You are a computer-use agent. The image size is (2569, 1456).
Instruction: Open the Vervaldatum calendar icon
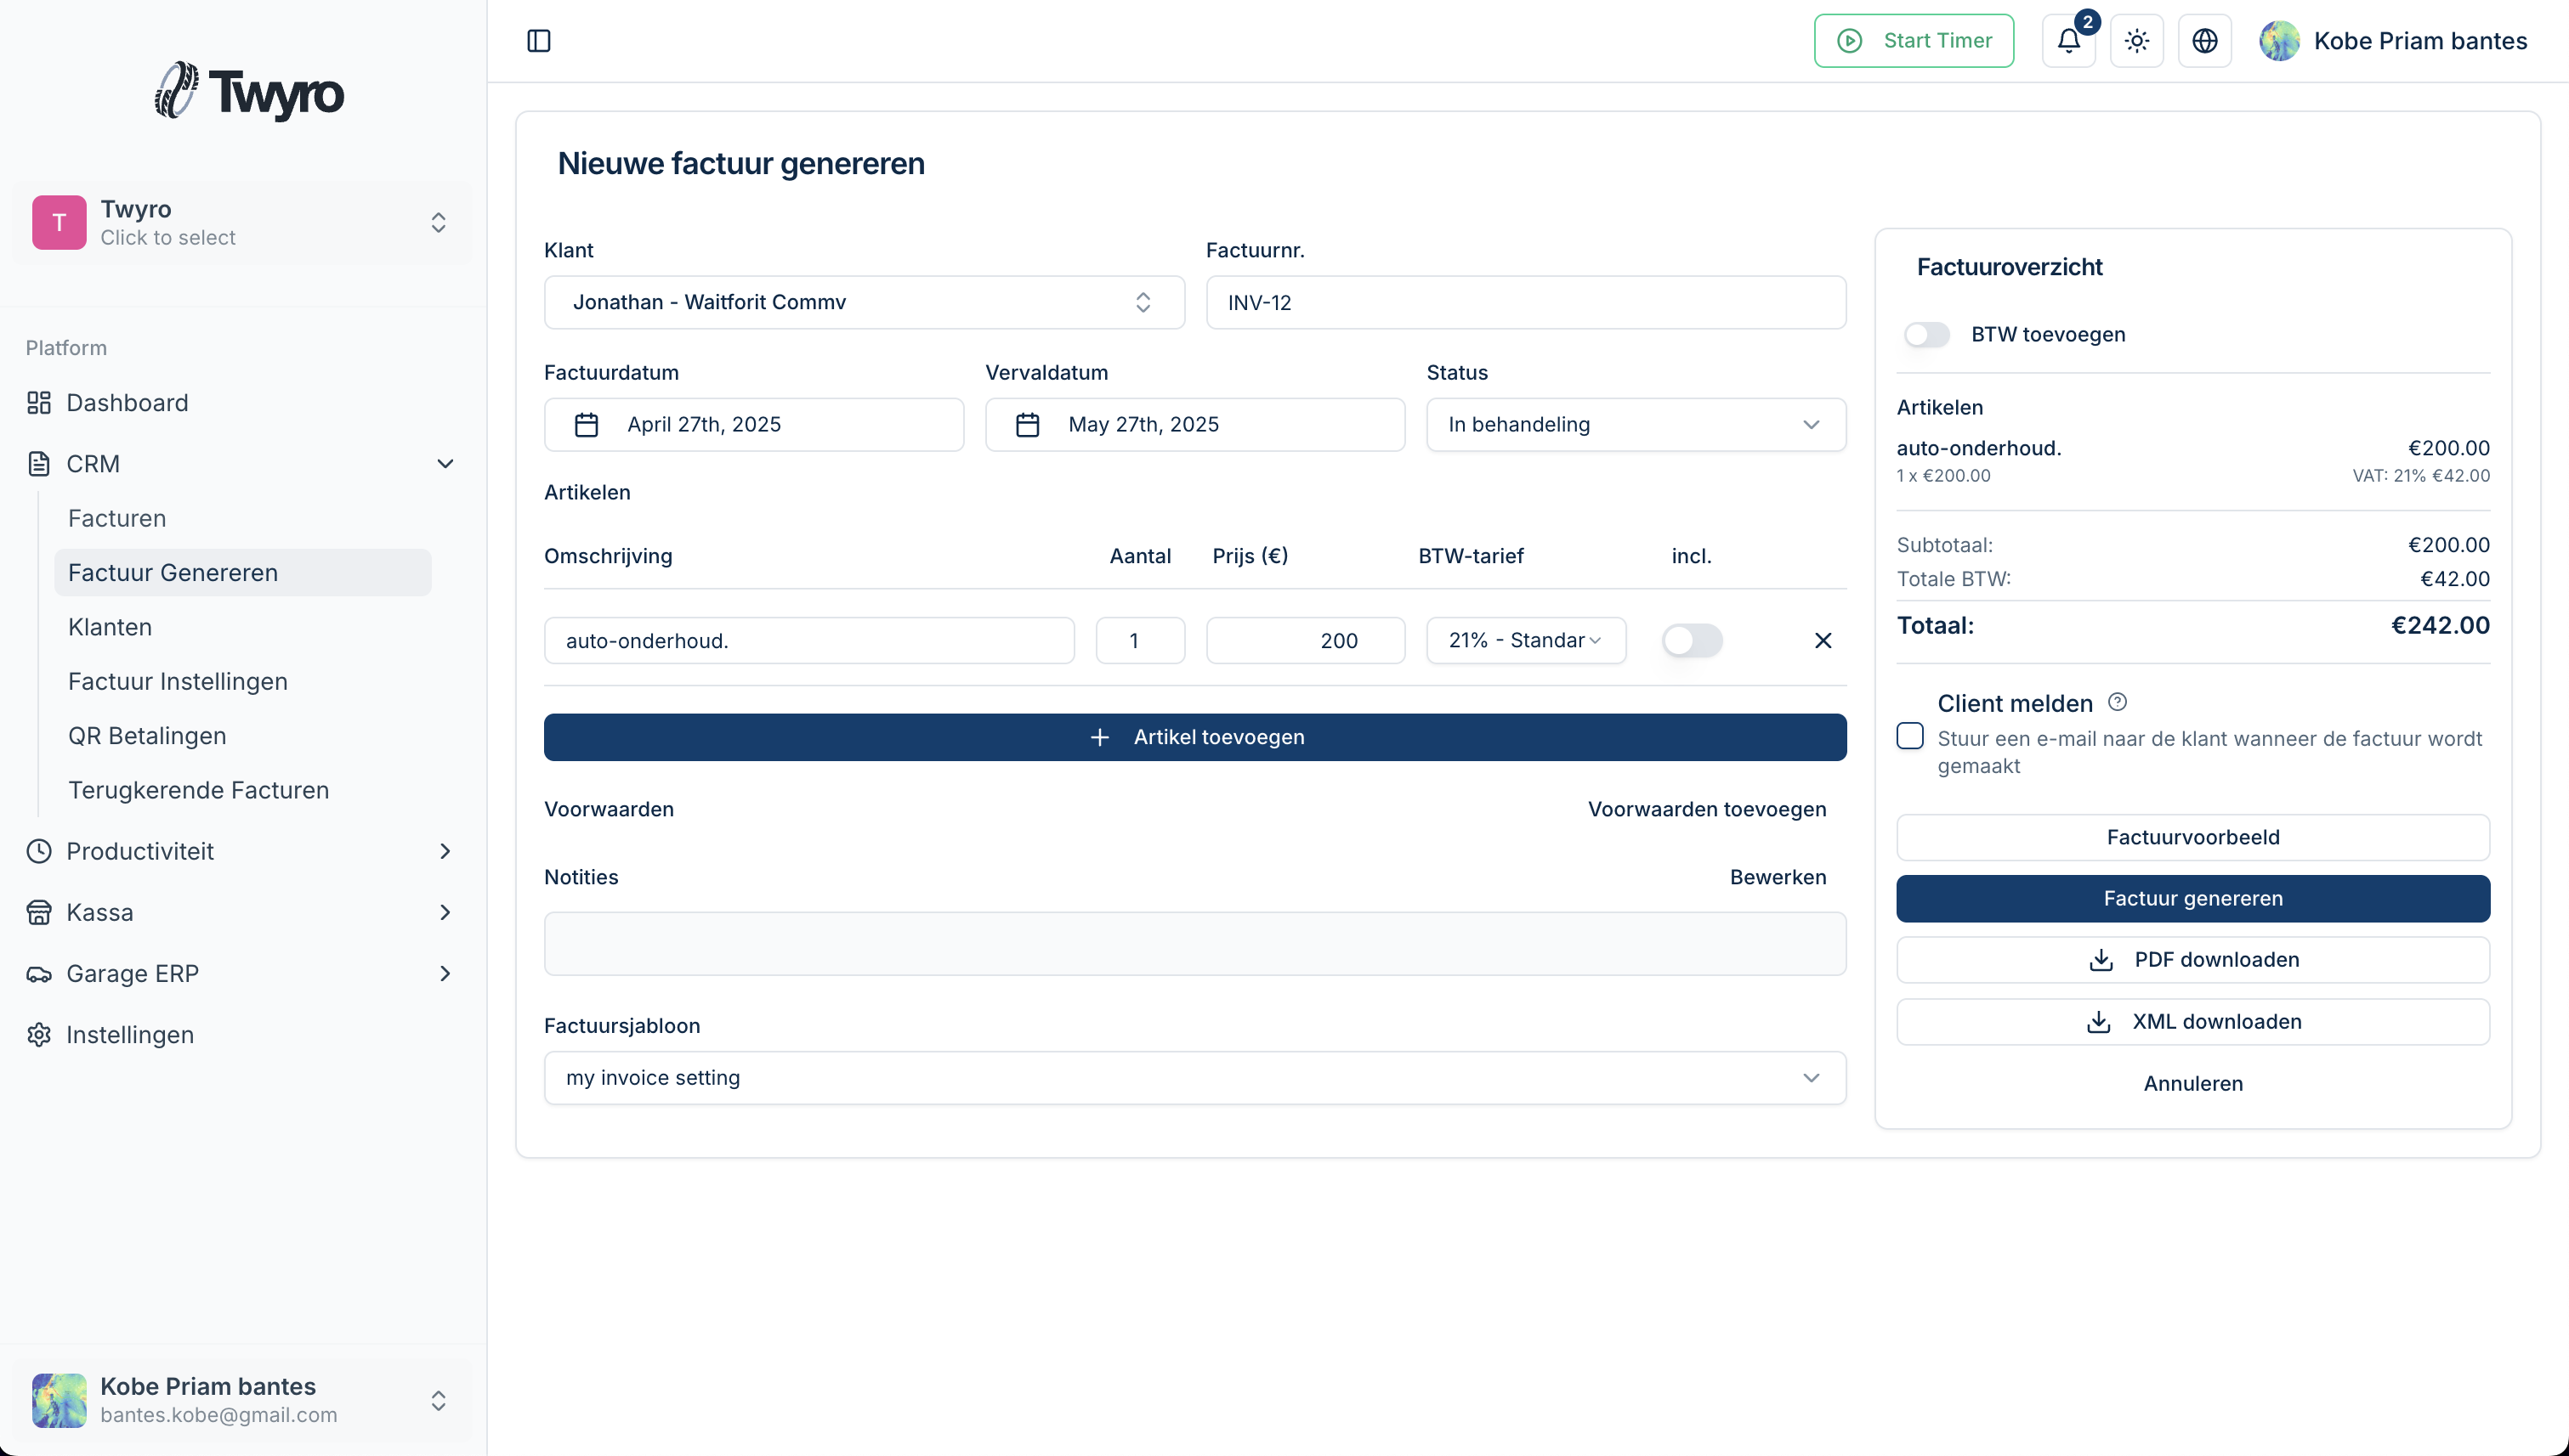tap(1026, 424)
